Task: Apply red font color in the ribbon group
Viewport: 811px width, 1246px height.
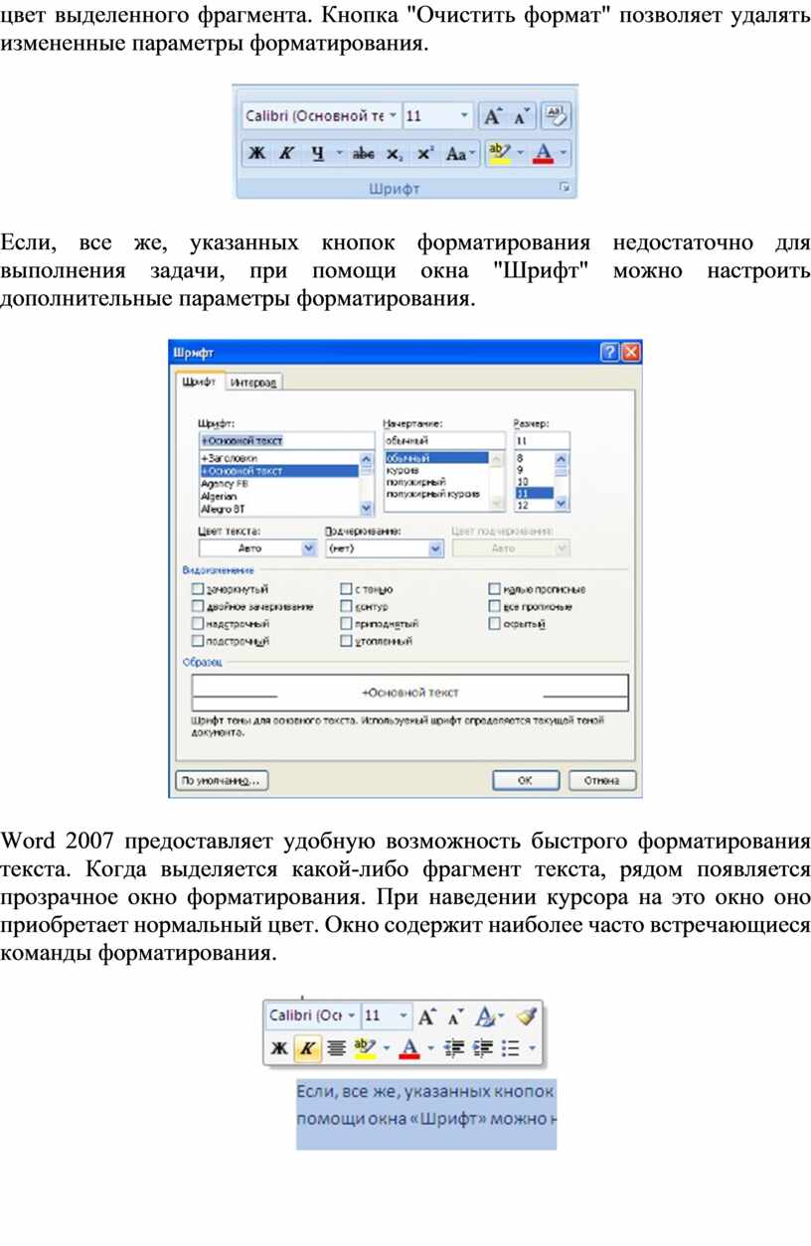Action: coord(544,154)
